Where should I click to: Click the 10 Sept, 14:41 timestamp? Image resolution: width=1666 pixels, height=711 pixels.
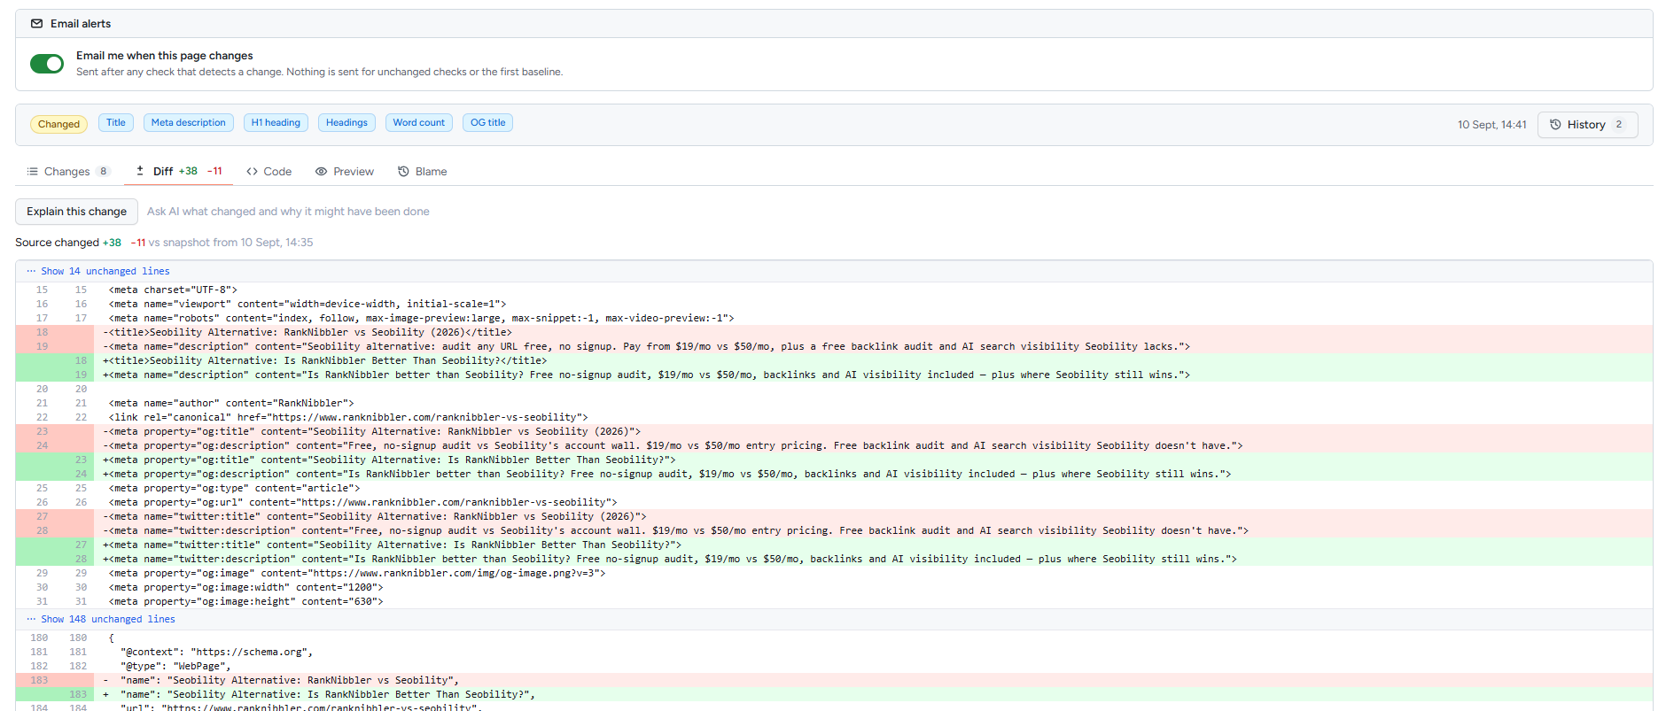tap(1491, 125)
